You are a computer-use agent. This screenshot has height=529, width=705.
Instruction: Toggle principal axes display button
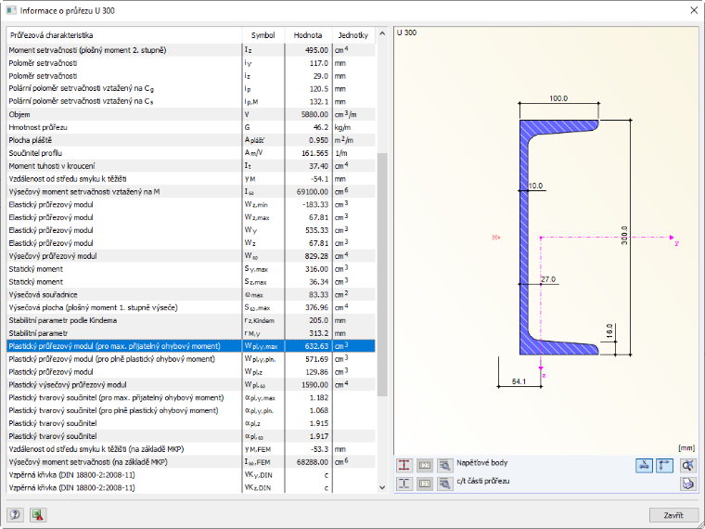tap(664, 465)
